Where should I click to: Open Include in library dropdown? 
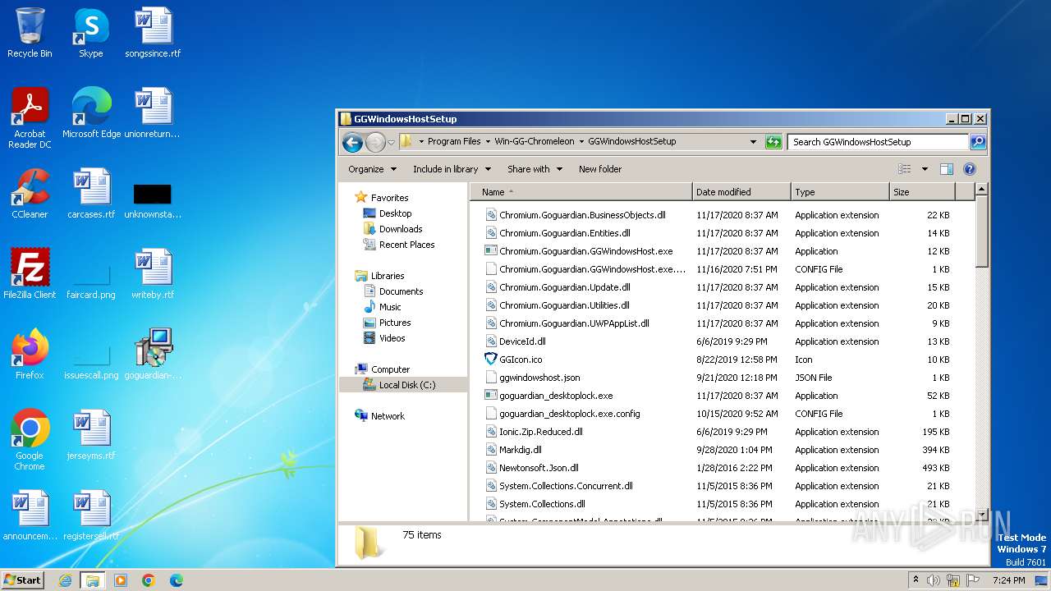[x=452, y=169]
